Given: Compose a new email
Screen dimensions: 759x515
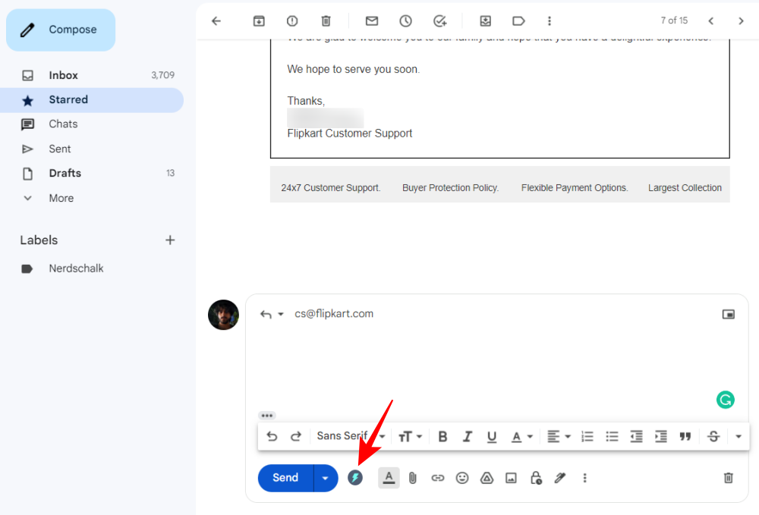Looking at the screenshot, I should point(60,30).
